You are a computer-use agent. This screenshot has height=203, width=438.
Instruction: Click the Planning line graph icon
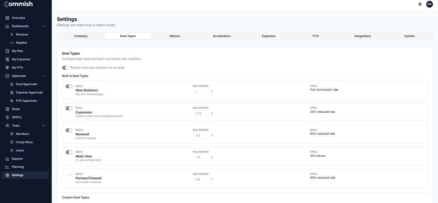tap(7, 167)
